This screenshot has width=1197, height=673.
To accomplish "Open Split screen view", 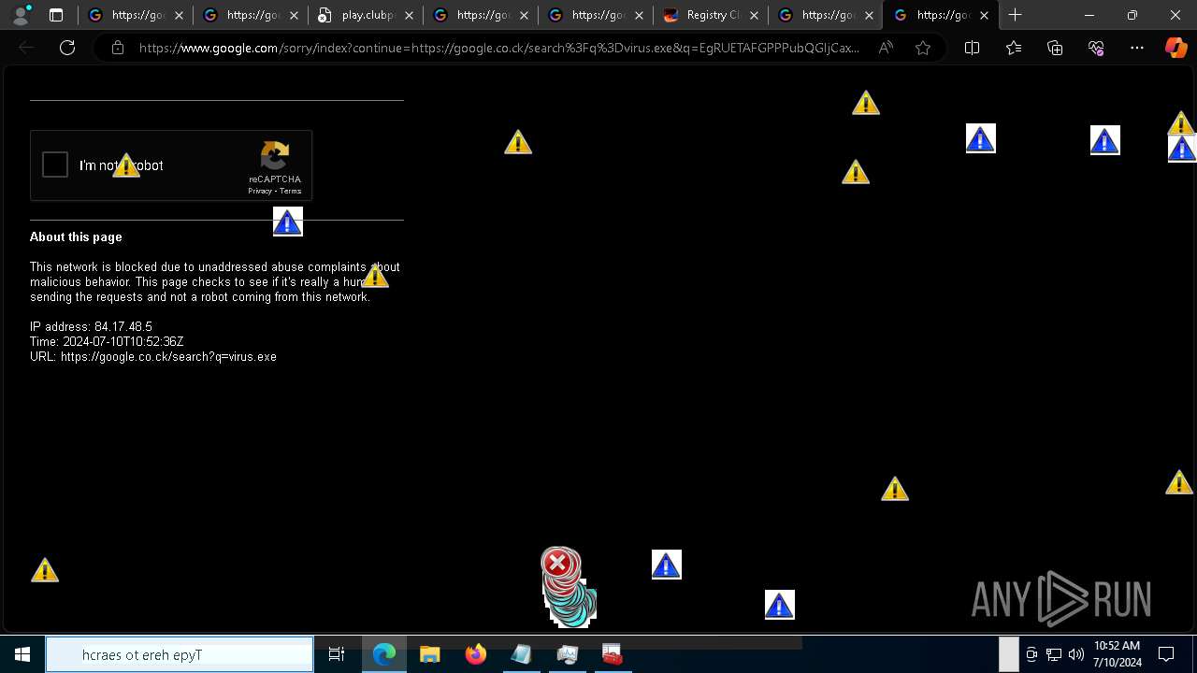I will (x=972, y=48).
